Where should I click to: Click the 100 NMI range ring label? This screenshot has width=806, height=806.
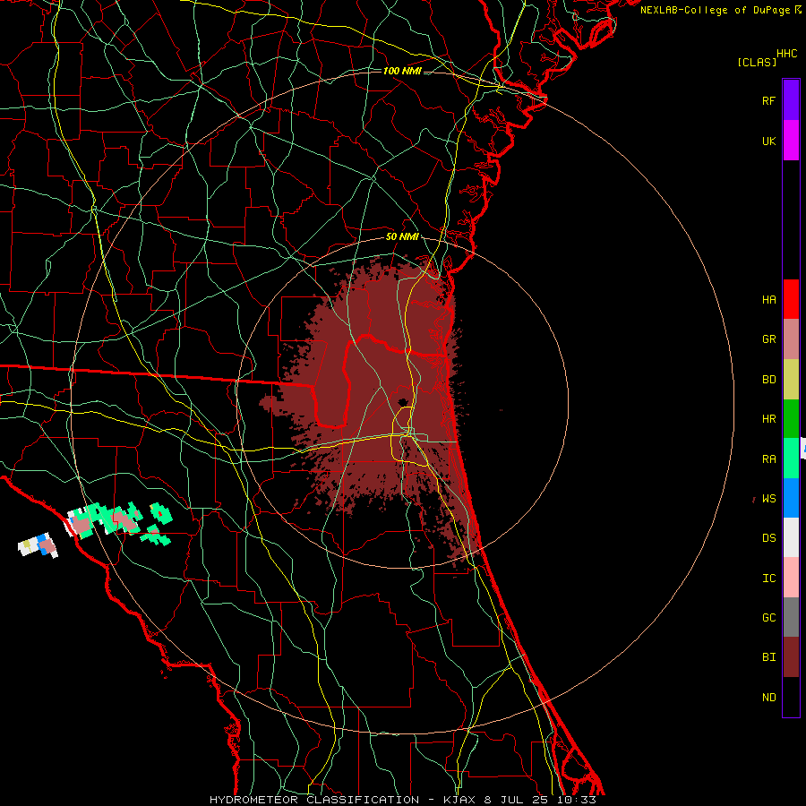pos(402,71)
